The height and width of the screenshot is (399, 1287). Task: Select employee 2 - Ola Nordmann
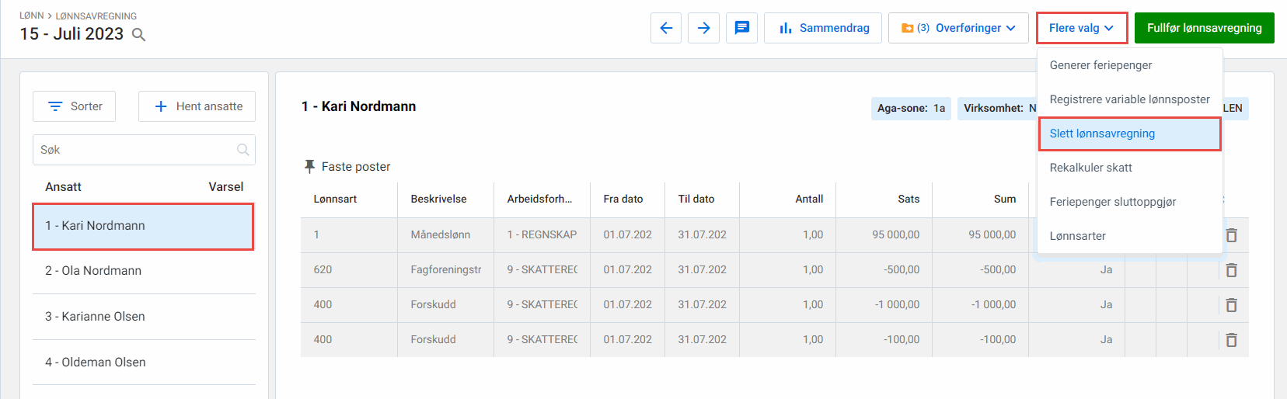(93, 271)
